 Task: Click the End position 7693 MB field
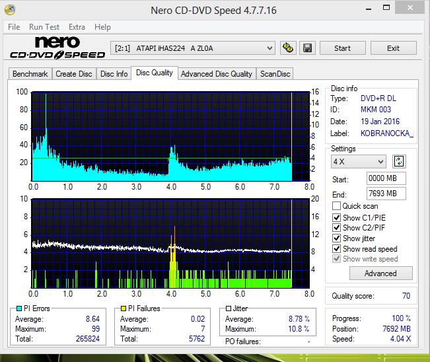coord(386,194)
